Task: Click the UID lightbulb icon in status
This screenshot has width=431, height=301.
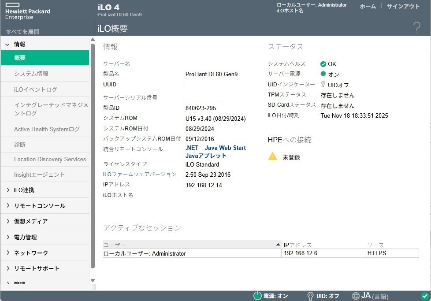Action: tap(323, 84)
